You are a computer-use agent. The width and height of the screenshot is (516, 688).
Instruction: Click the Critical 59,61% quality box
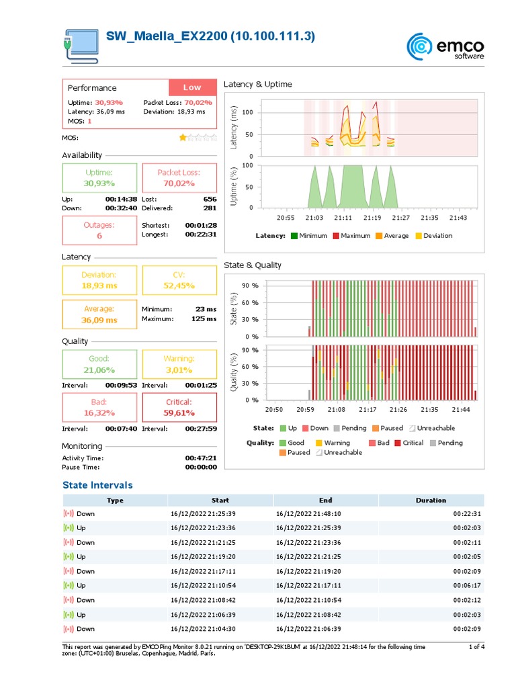coord(179,408)
